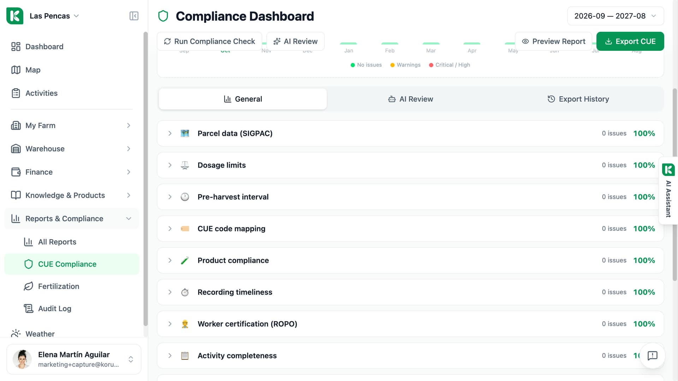Screen dimensions: 678x381
Task: Expand Warehouse menu
Action: coord(72,149)
